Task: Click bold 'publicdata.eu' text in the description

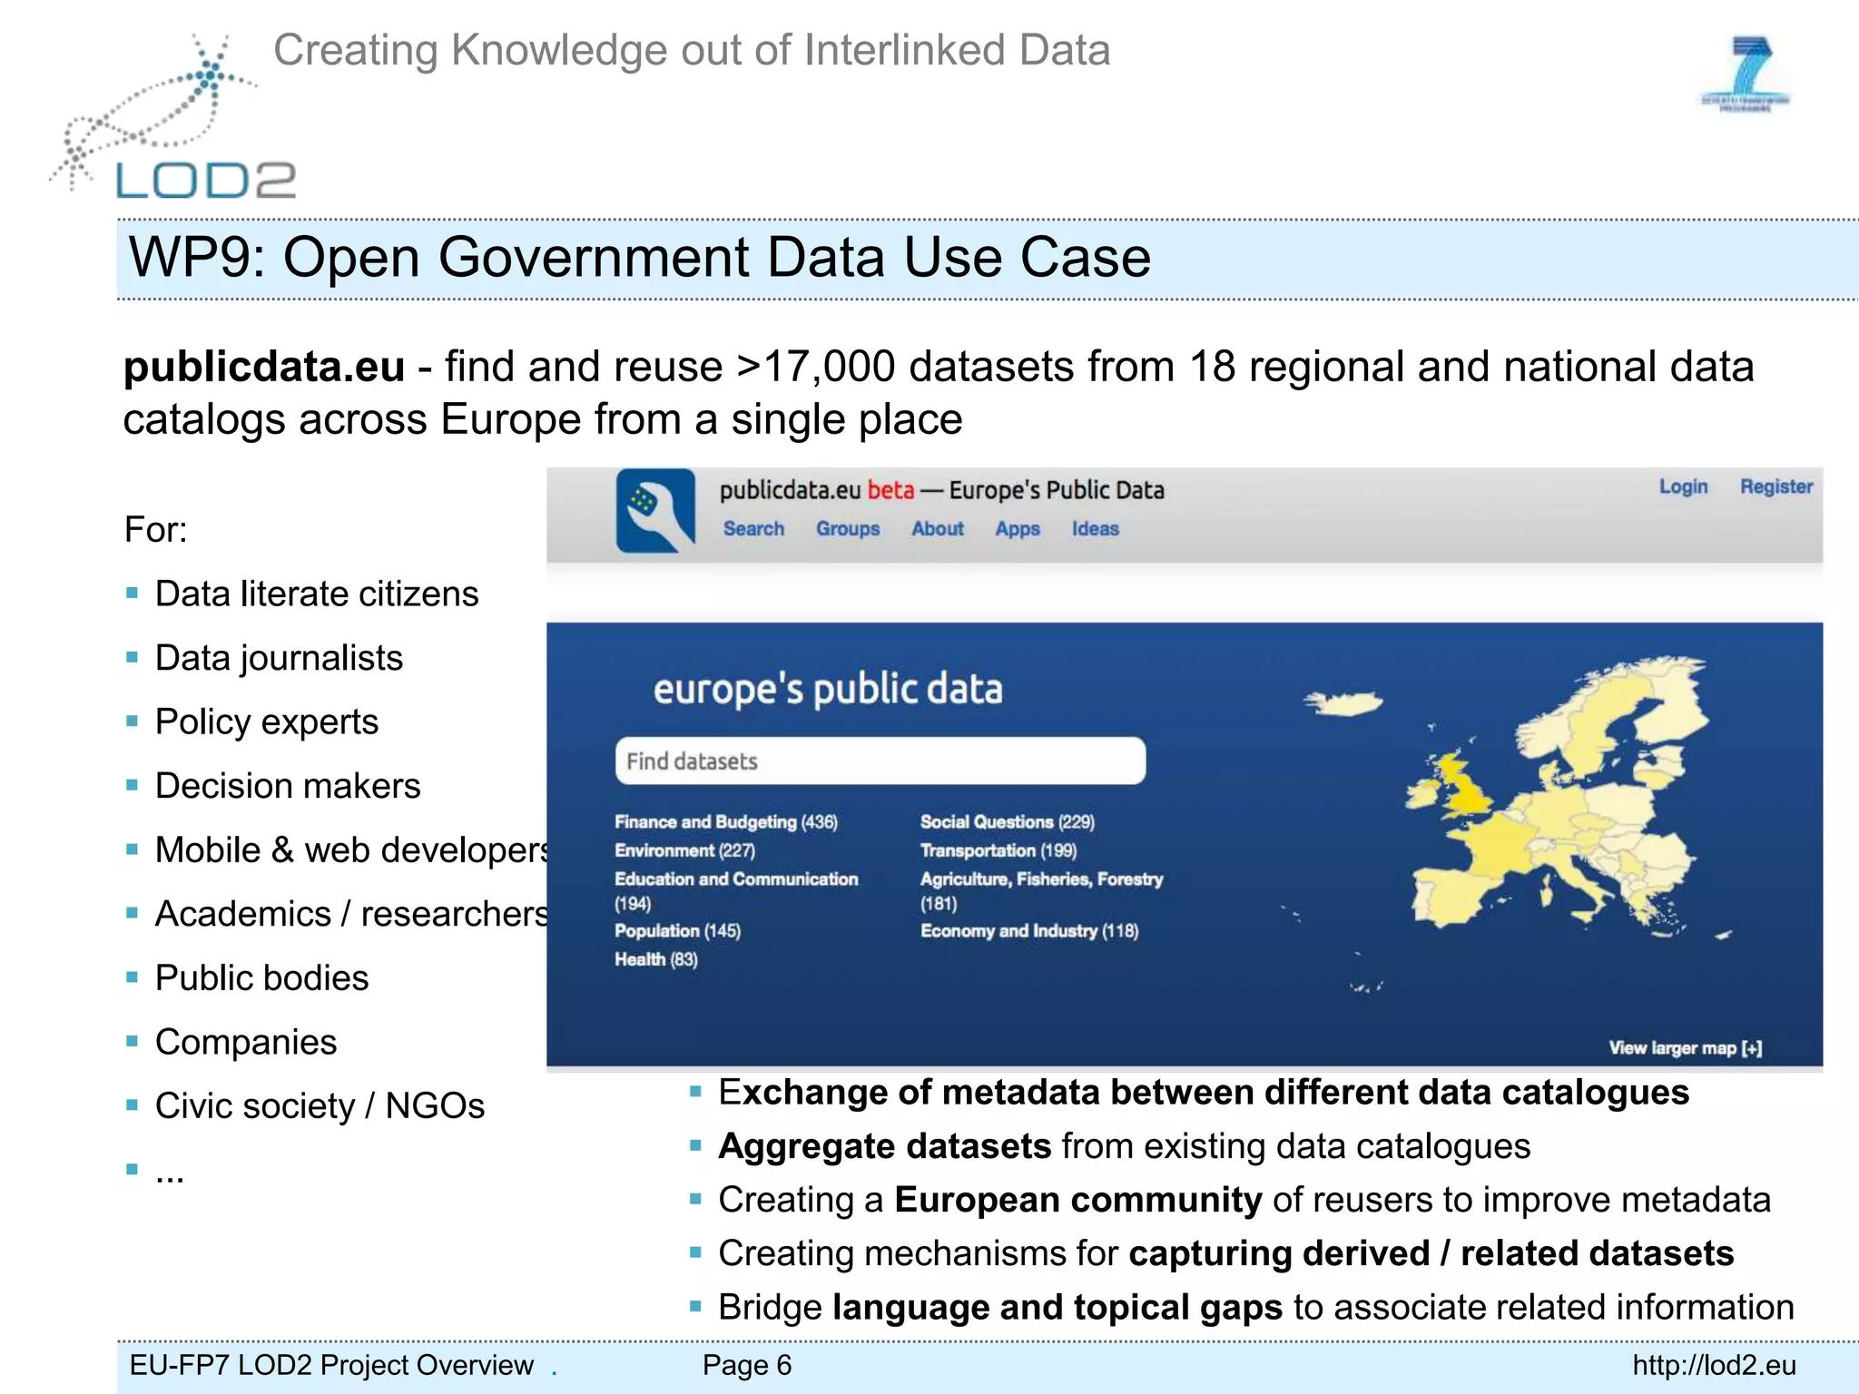Action: point(264,367)
